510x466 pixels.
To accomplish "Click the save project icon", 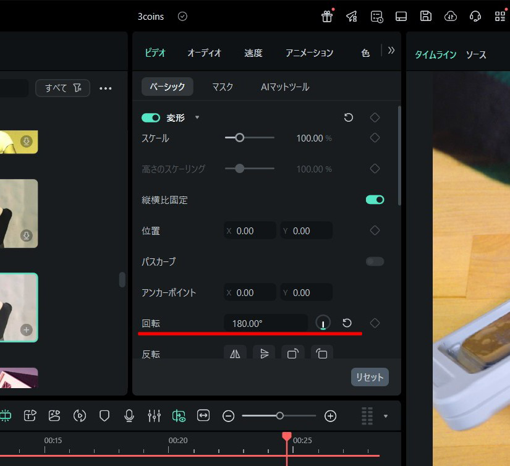I will [x=426, y=16].
